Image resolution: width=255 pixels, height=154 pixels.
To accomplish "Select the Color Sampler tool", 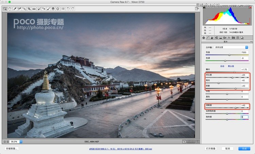I will click(x=19, y=9).
